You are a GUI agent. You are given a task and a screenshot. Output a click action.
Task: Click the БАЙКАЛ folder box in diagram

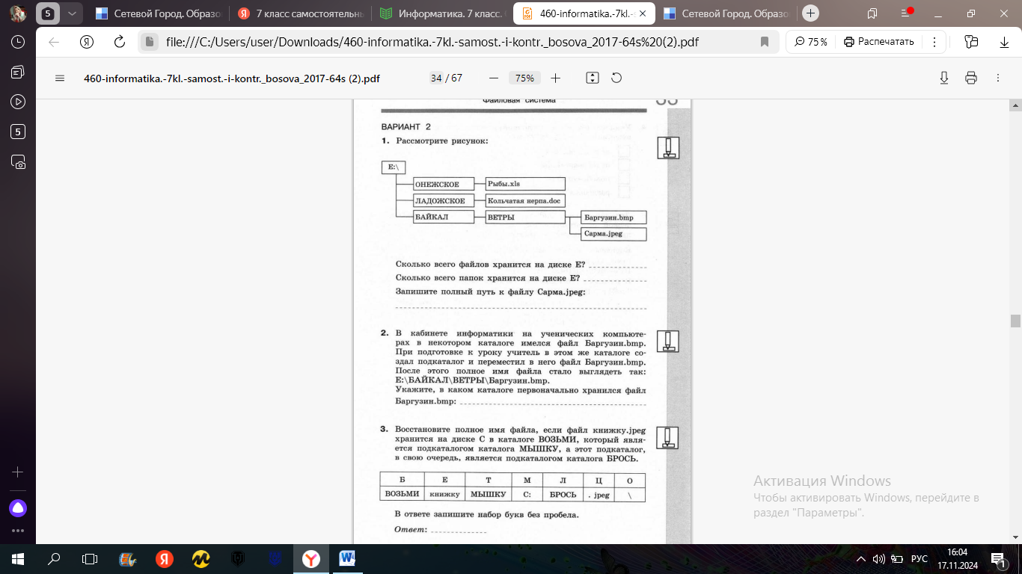click(444, 217)
